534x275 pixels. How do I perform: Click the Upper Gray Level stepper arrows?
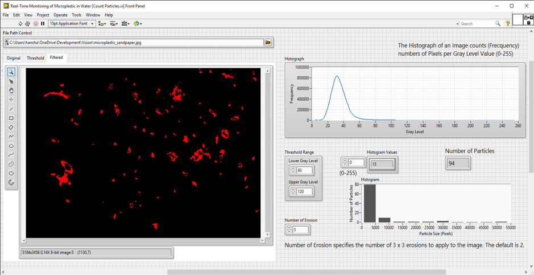(292, 191)
